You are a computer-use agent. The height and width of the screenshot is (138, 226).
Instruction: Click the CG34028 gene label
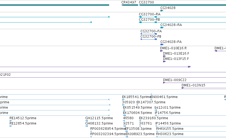click(x=168, y=8)
